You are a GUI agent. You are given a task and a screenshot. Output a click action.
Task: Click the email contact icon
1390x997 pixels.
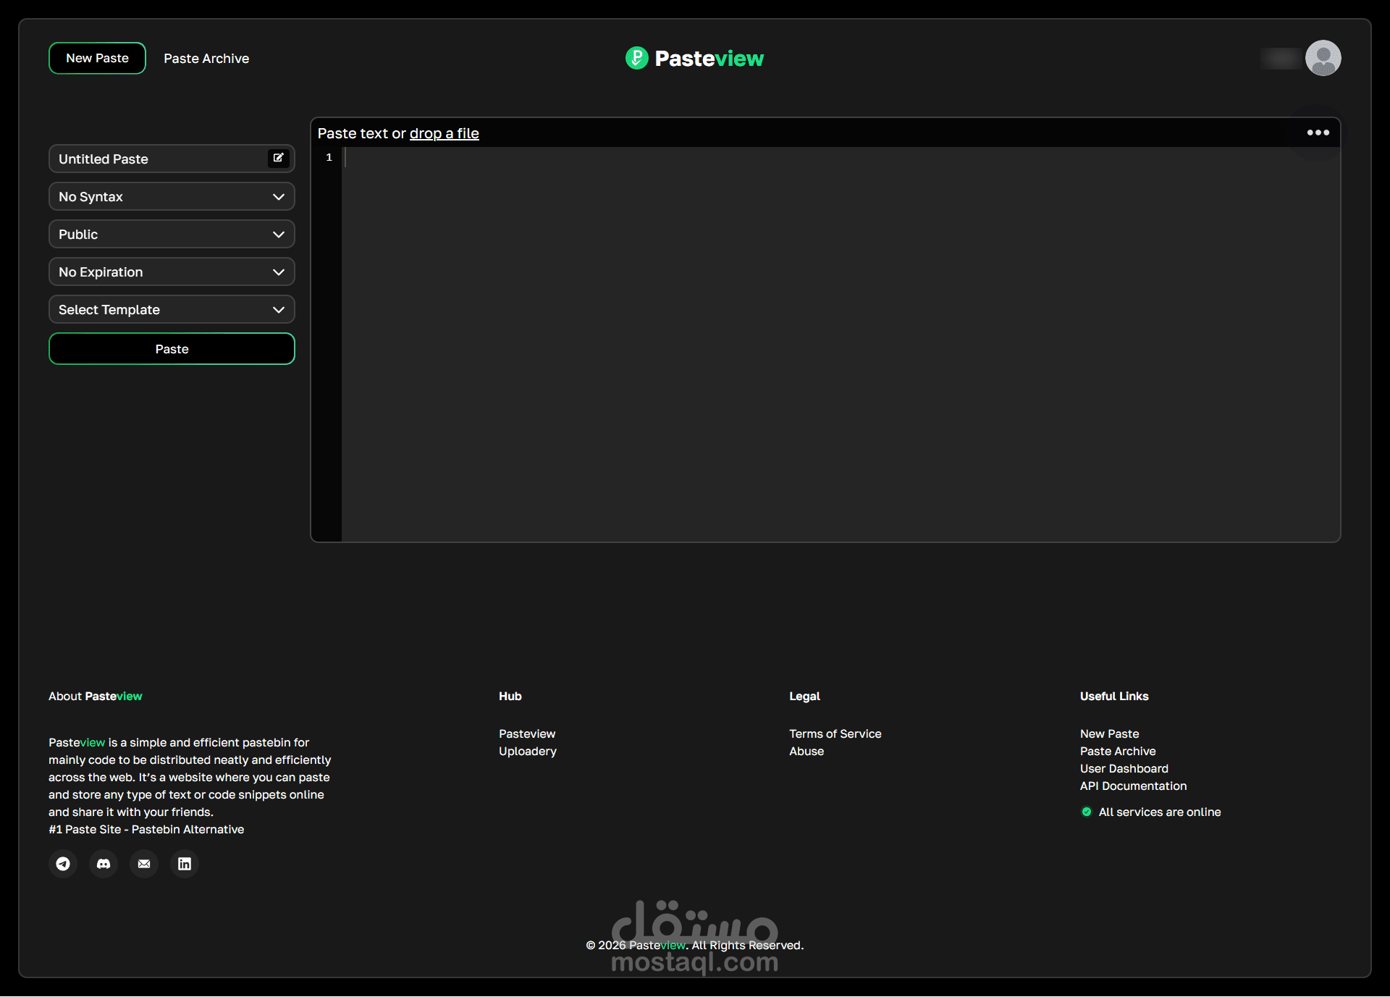click(x=144, y=864)
